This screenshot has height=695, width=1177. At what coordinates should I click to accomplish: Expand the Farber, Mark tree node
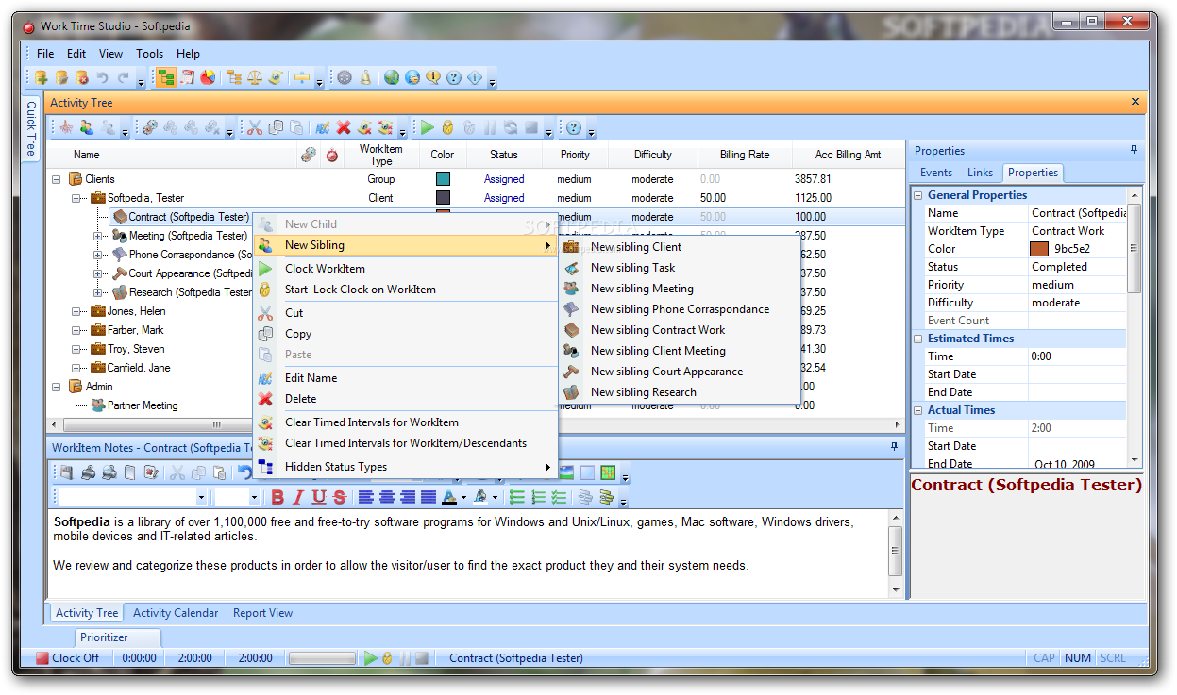click(76, 330)
